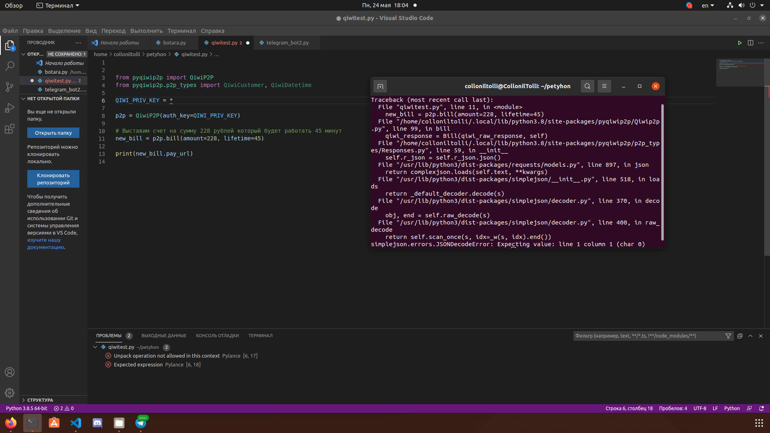Open the Справка menu
770x433 pixels.
213,31
